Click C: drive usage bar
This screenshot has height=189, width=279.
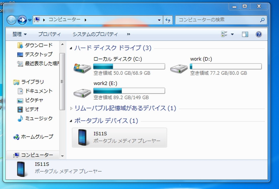(129, 66)
